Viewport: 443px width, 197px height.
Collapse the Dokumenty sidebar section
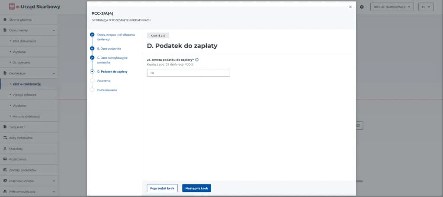[x=54, y=30]
